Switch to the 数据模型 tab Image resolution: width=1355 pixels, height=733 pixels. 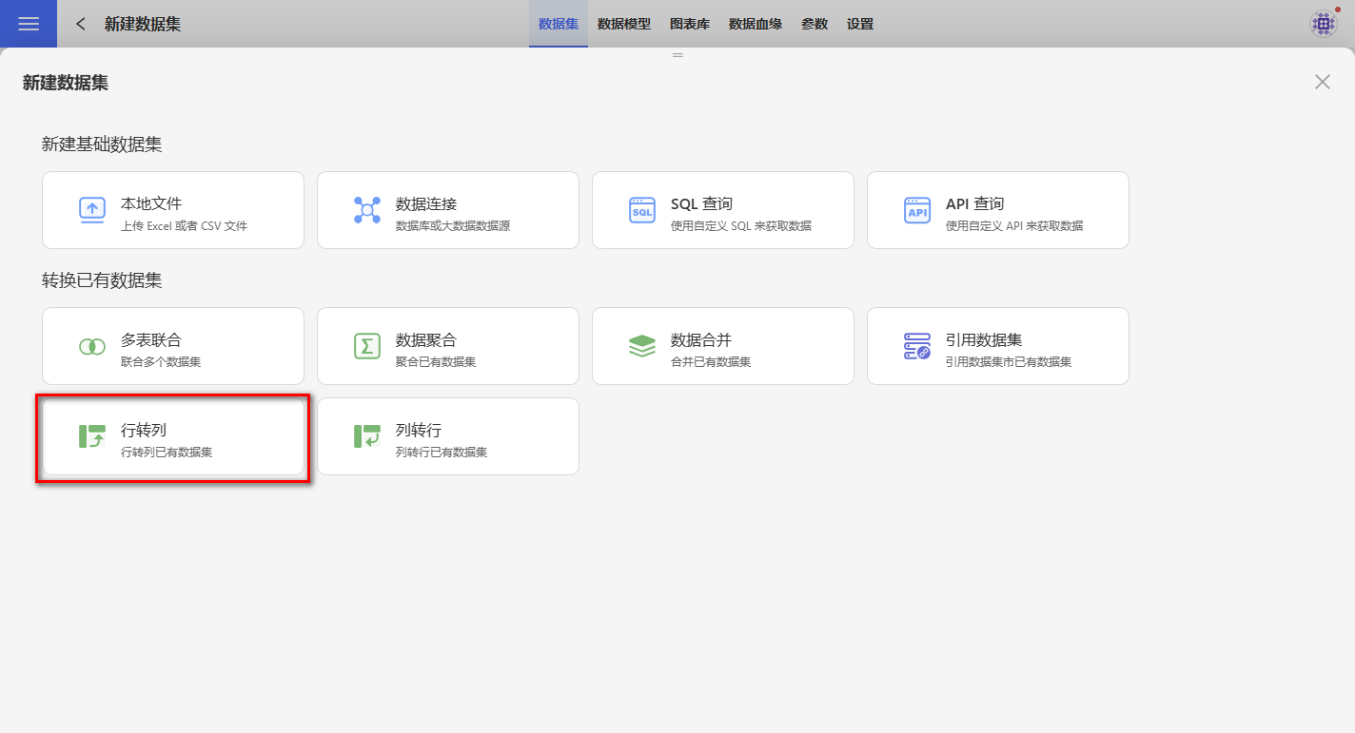(624, 24)
